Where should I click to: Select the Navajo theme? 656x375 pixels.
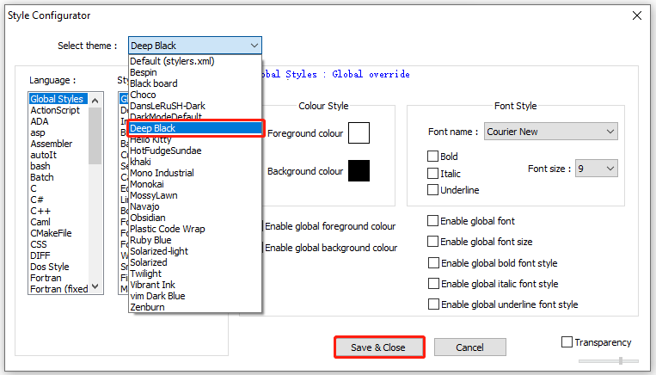pos(195,206)
